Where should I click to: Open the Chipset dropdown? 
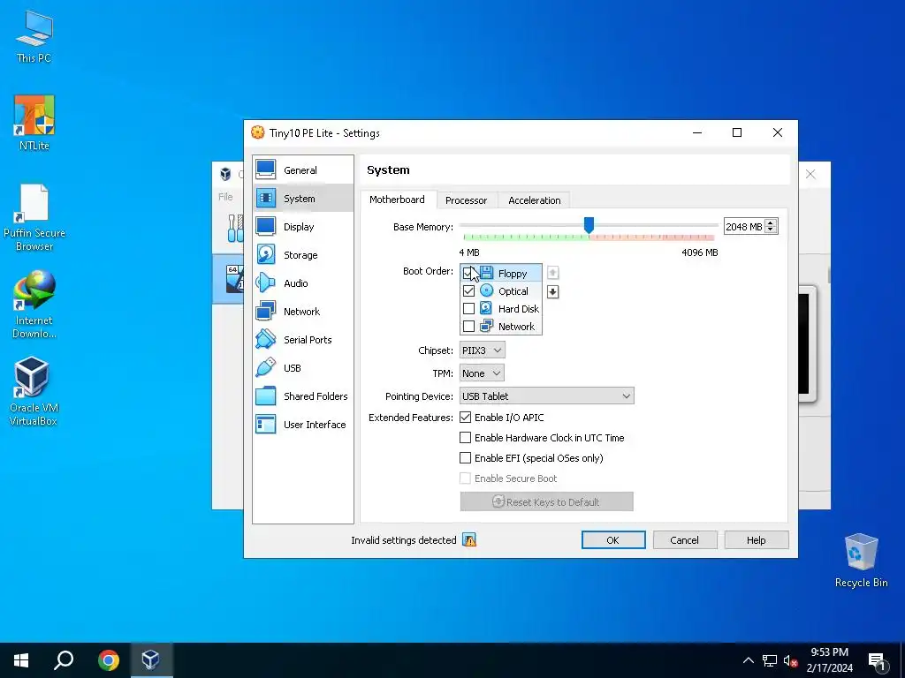pos(482,350)
